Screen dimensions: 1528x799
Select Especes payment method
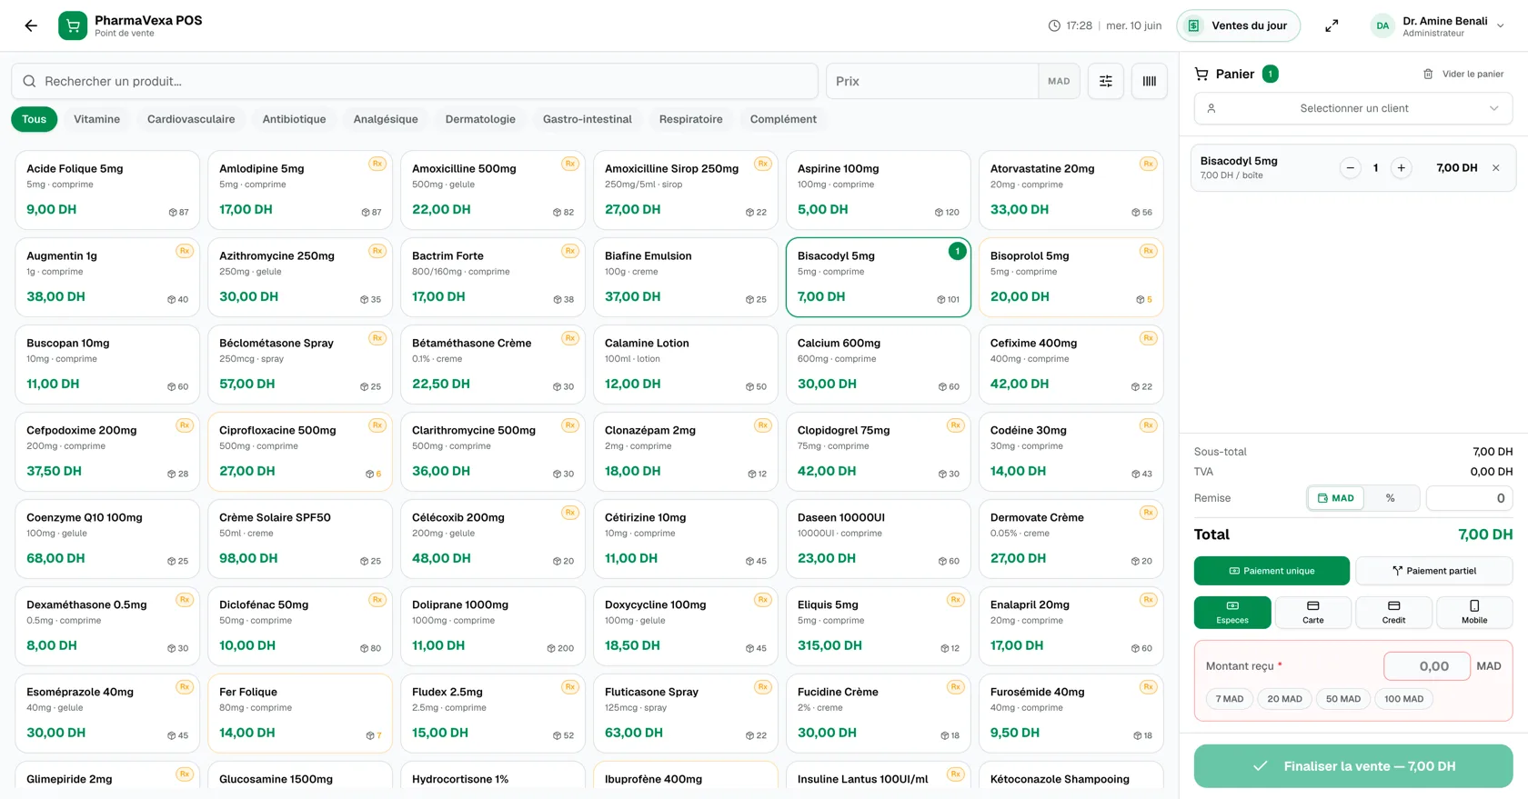pos(1232,613)
